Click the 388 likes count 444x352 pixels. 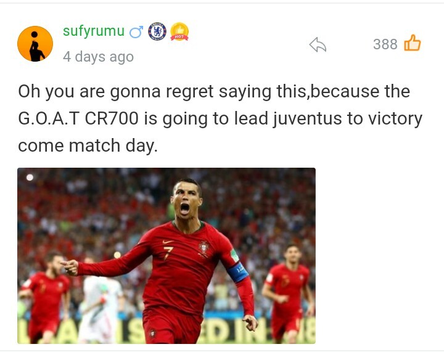pyautogui.click(x=385, y=44)
